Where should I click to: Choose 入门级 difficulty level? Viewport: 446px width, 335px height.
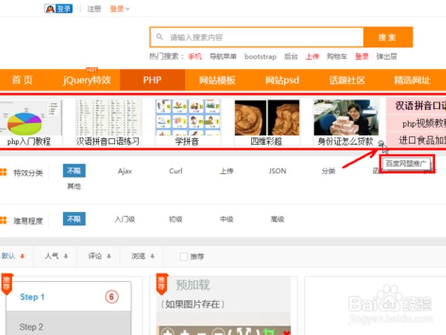pos(125,219)
